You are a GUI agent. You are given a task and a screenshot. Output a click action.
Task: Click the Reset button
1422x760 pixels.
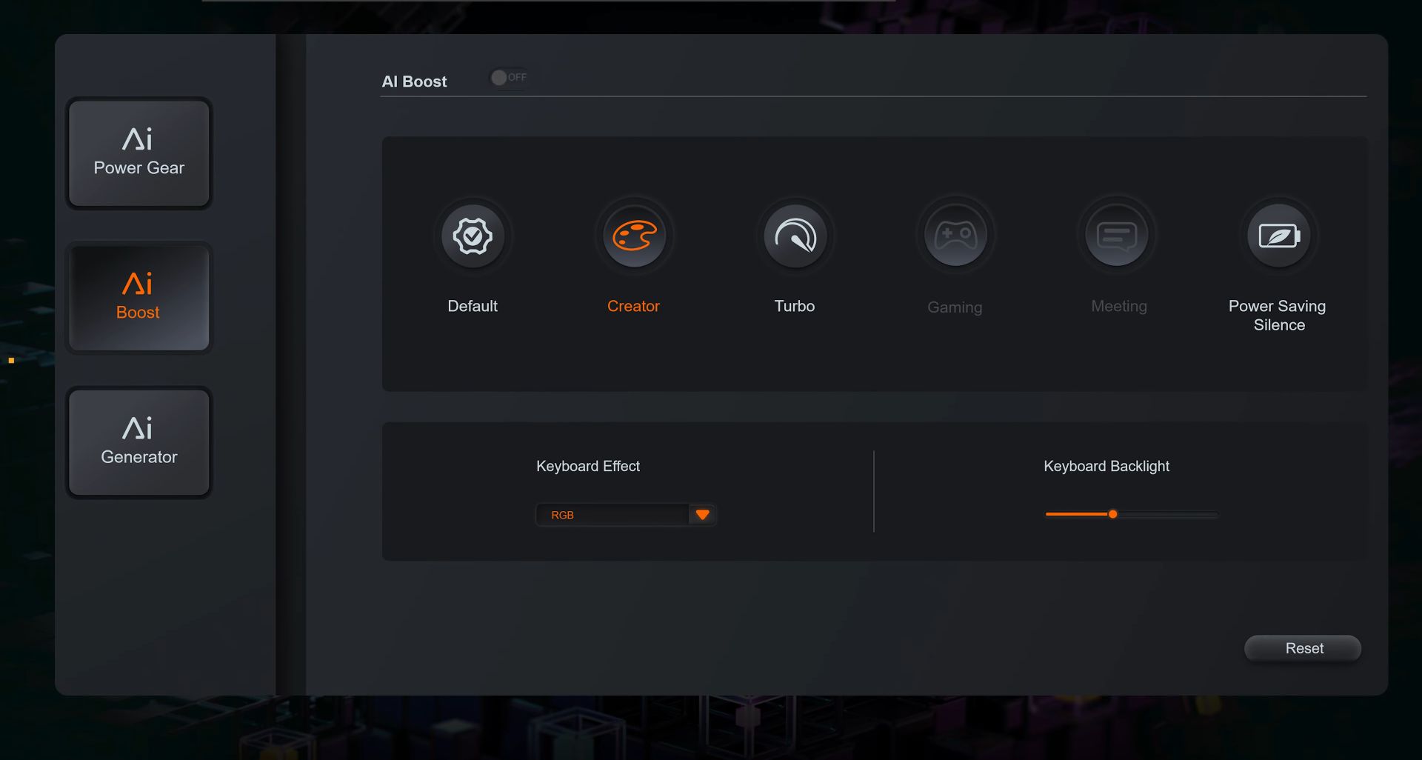pyautogui.click(x=1302, y=648)
